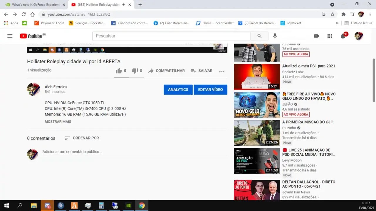The height and width of the screenshot is (211, 376).
Task: Open the notifications bell
Action: [x=343, y=36]
